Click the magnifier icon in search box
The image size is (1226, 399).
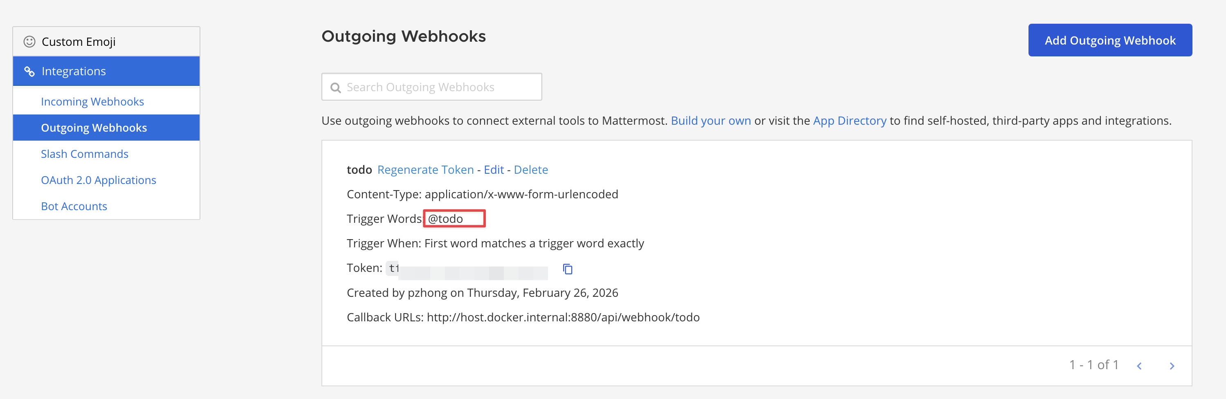coord(335,88)
